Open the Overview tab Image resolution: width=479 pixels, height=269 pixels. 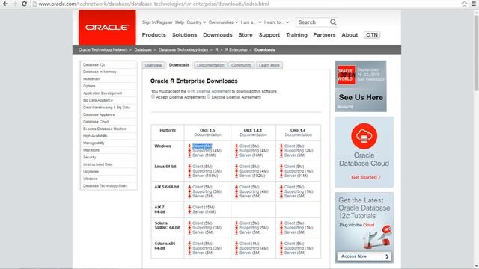(x=153, y=65)
